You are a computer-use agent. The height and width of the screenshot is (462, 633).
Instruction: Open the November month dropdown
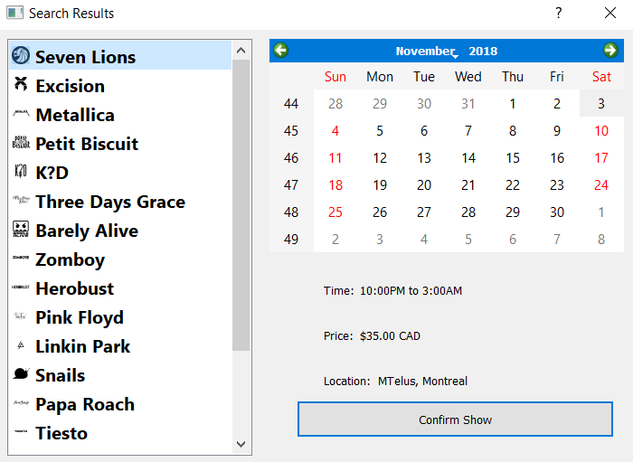[427, 52]
